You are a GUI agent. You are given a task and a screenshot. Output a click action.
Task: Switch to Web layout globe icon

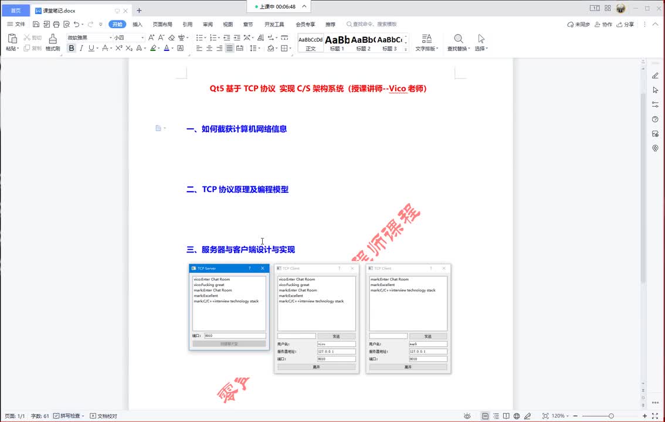[x=517, y=416]
